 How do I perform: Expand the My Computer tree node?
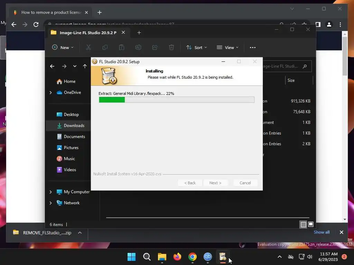50,192
